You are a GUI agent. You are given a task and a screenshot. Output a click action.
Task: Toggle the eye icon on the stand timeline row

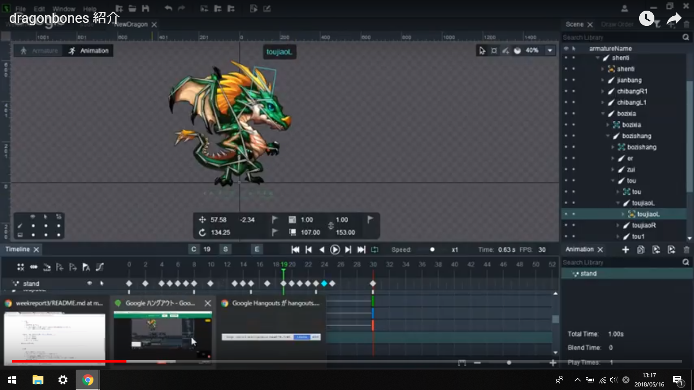[x=89, y=283]
